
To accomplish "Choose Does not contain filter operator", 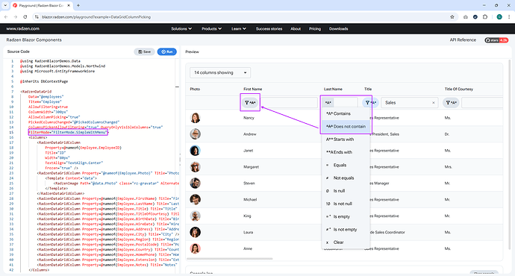I will (346, 126).
